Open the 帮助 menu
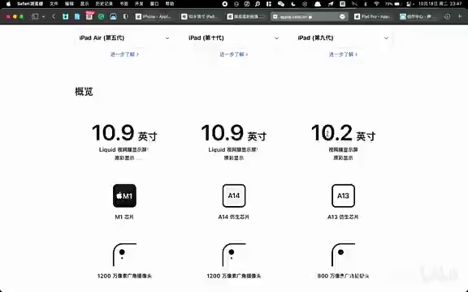The width and height of the screenshot is (468, 292). point(170,4)
